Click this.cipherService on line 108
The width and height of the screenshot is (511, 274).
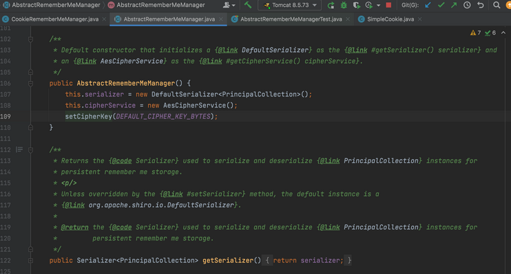pos(101,105)
